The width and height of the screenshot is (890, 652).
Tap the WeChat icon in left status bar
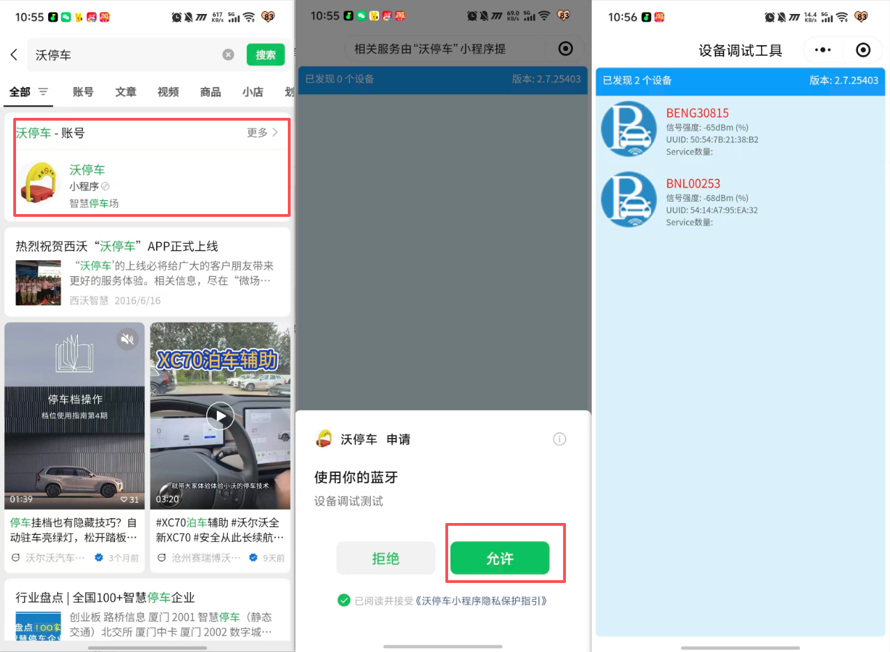click(66, 17)
